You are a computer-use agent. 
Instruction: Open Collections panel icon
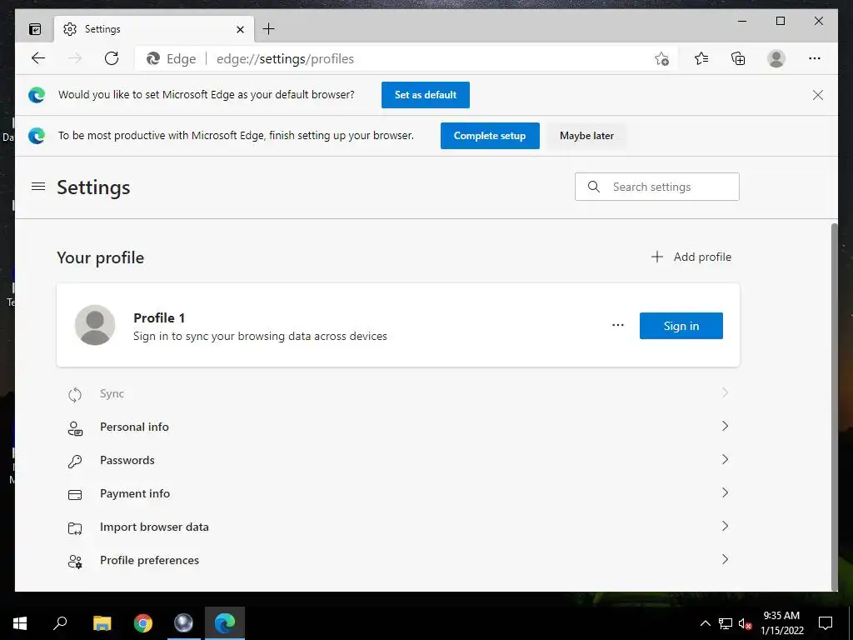(x=738, y=58)
